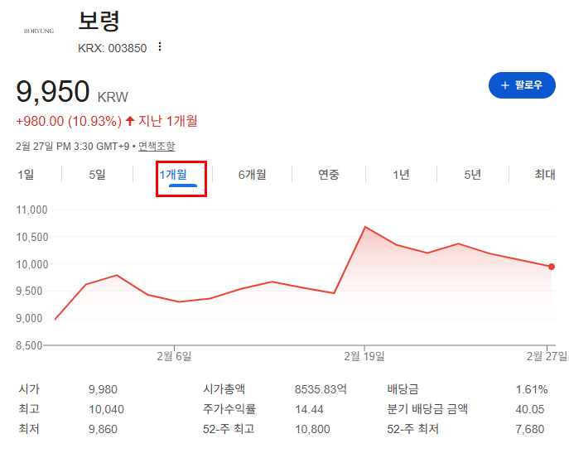The width and height of the screenshot is (569, 453).
Task: Click the 시가 value 9,980
Action: point(103,389)
